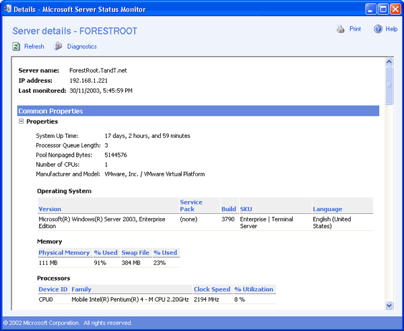This screenshot has width=404, height=331.
Task: Open the Diagnostics link
Action: click(x=82, y=46)
